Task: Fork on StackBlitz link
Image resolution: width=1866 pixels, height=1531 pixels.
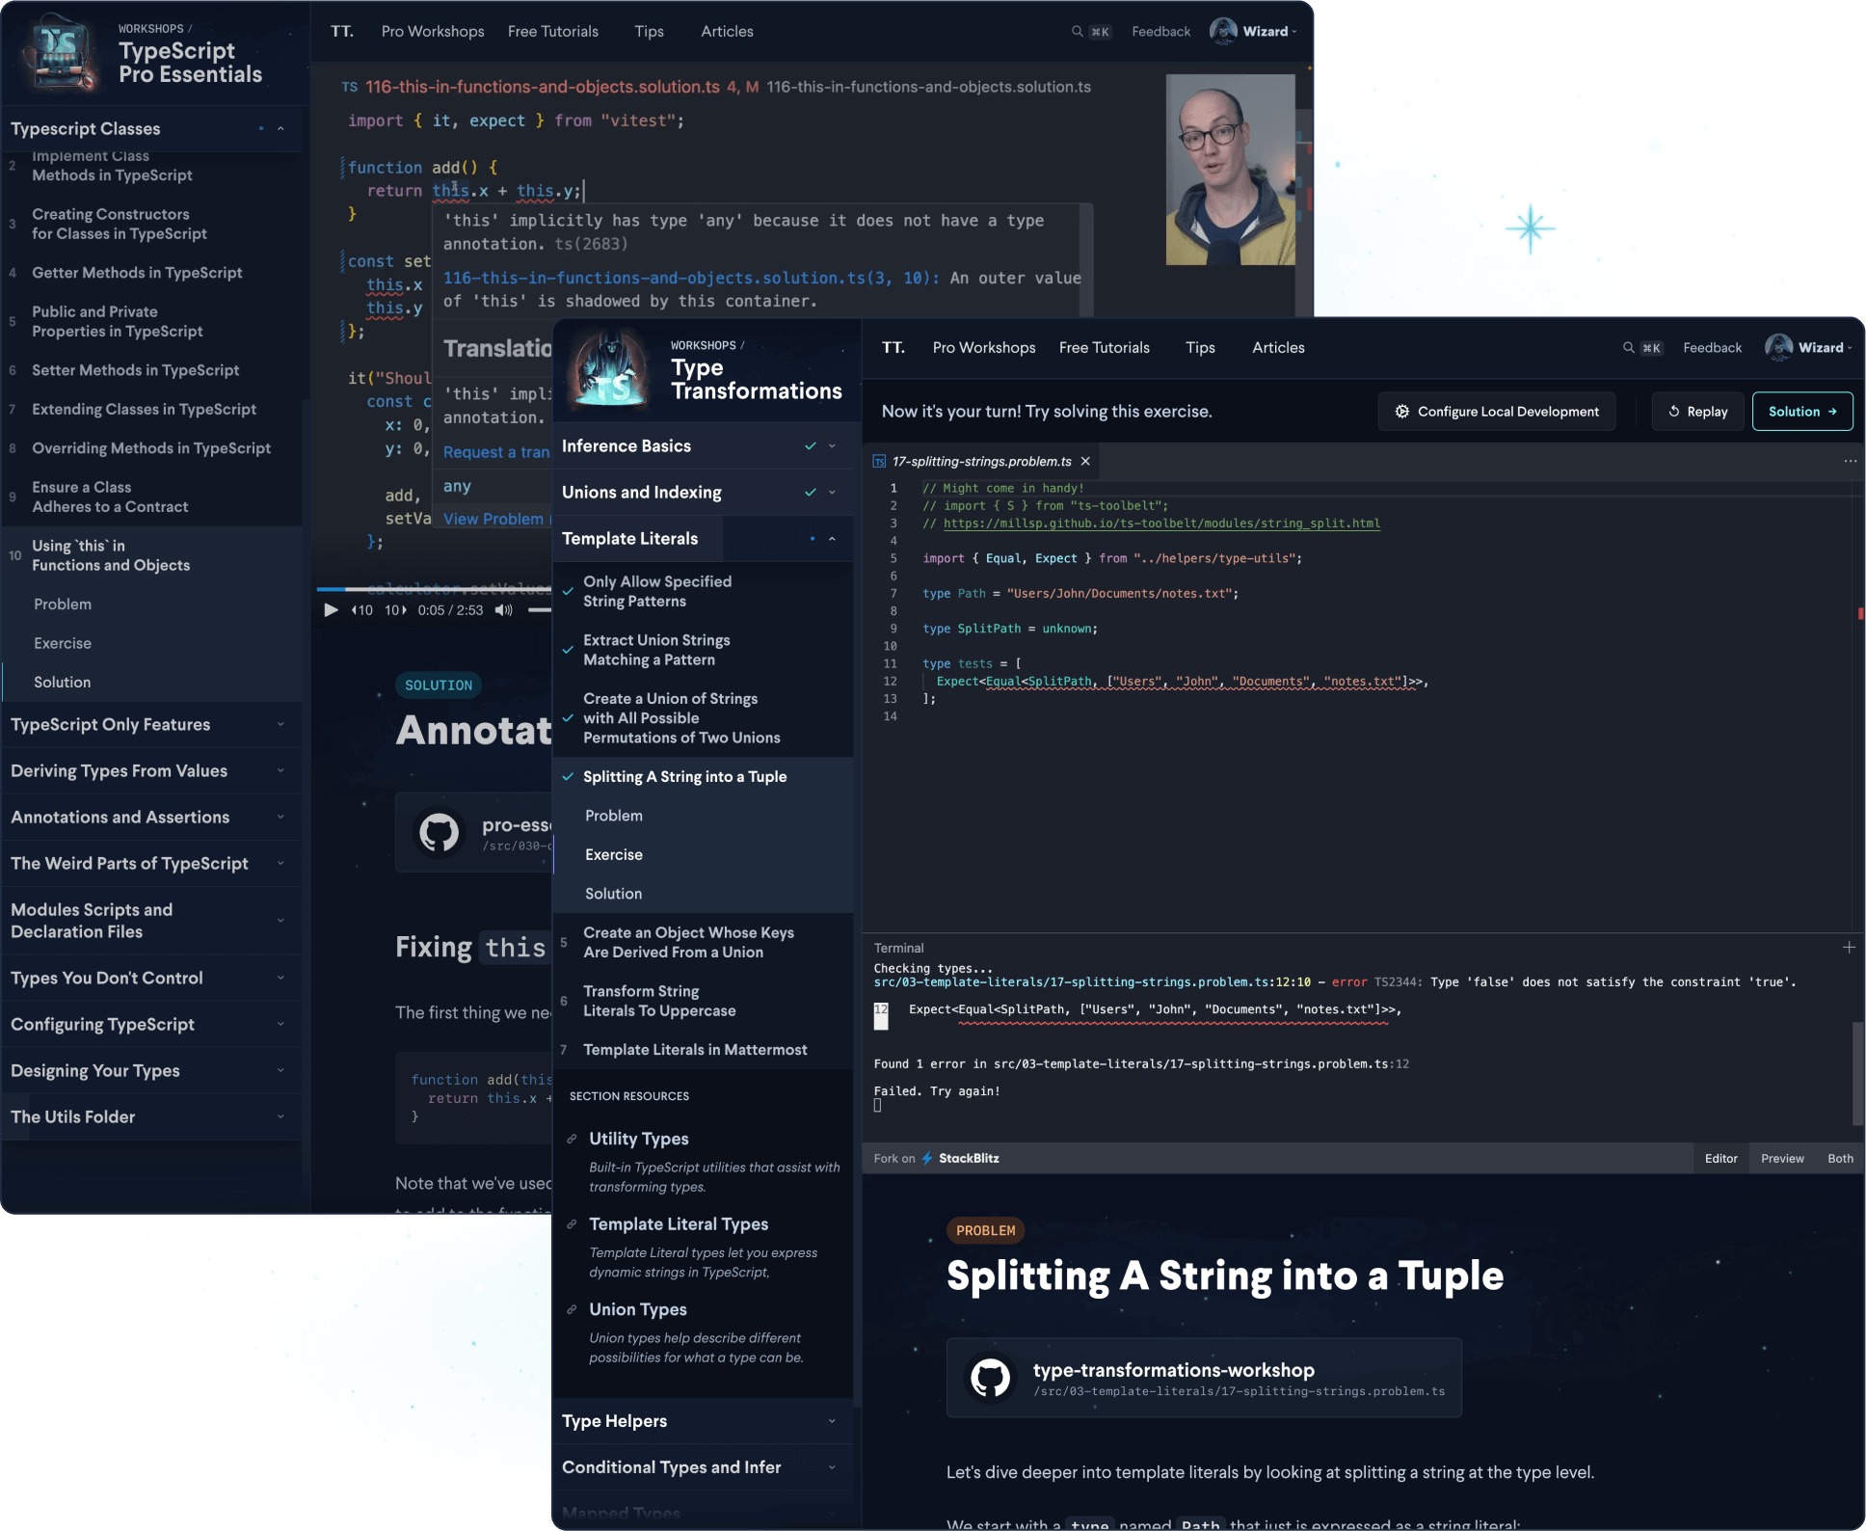Action: [x=937, y=1159]
